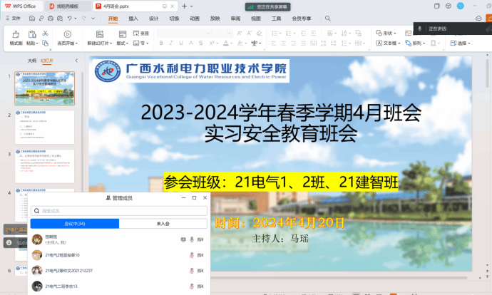Open the 形状 shapes dropdown
Screen dimensions: 492x295
pos(387,33)
